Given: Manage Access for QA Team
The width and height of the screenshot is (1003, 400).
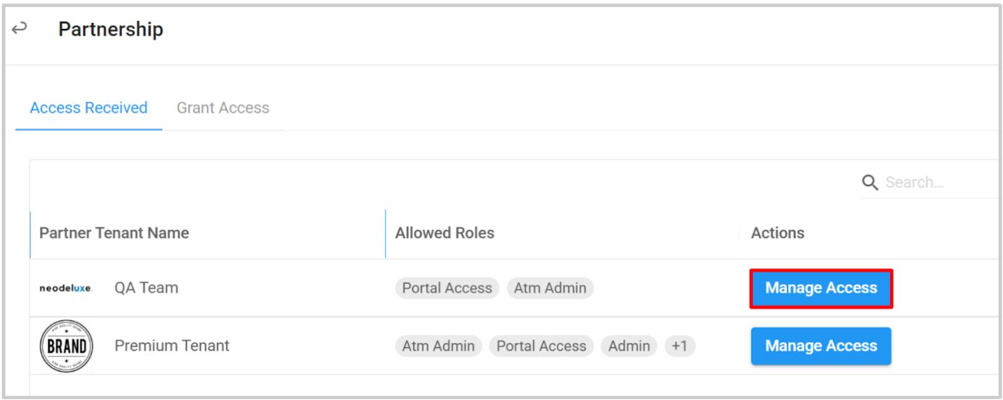Looking at the screenshot, I should pos(821,289).
